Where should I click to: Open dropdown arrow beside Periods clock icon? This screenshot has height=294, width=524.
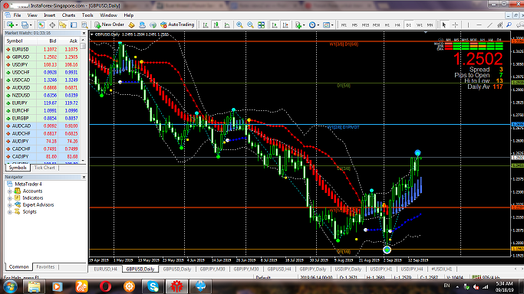tap(318, 25)
